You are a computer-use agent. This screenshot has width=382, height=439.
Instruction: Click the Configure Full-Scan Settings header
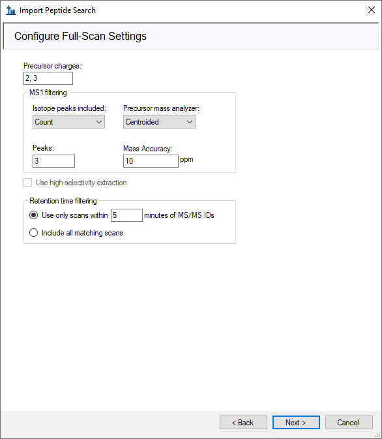(80, 36)
